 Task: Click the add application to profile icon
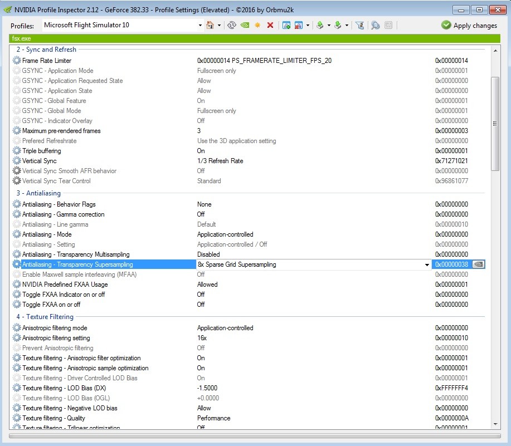coord(286,25)
